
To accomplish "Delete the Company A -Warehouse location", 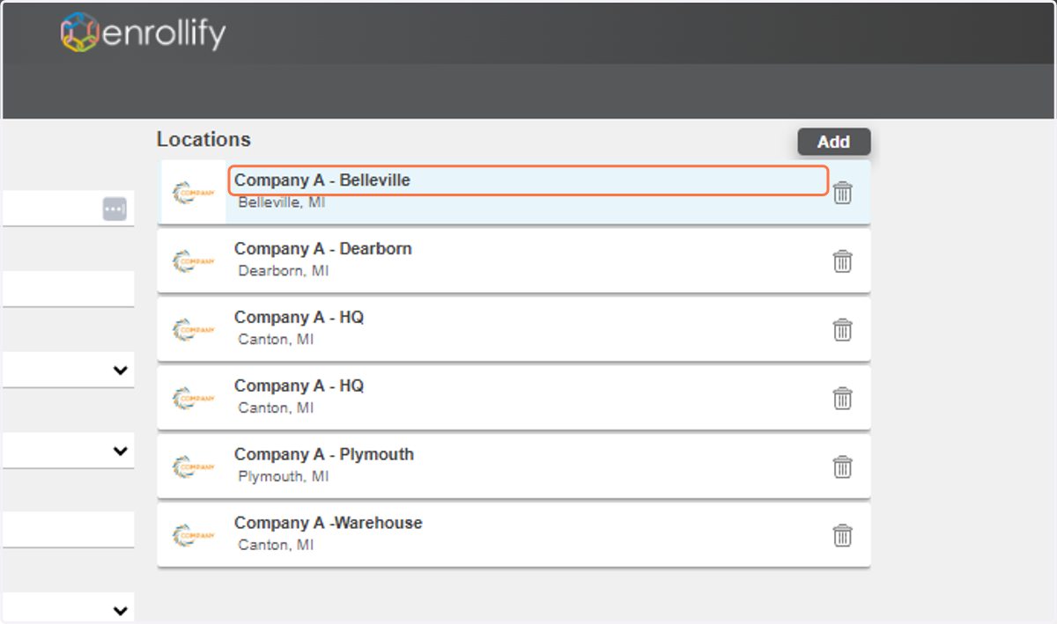I will point(843,536).
